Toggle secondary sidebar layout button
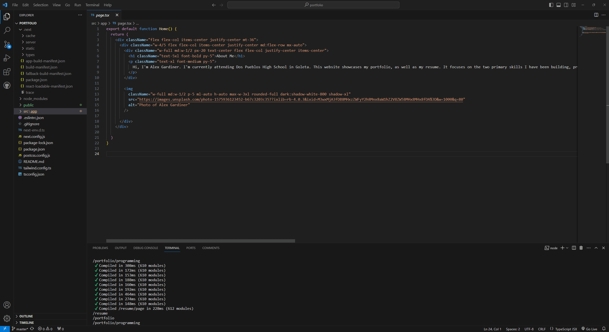This screenshot has height=332, width=609. 566,5
